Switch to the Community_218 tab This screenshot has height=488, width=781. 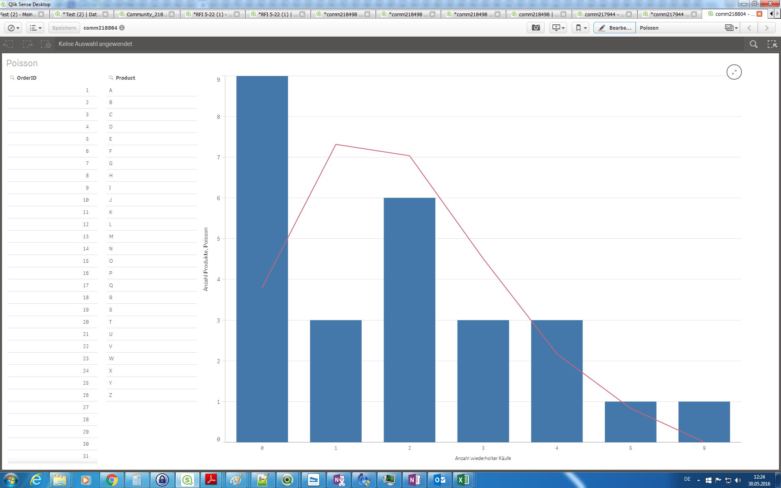146,14
